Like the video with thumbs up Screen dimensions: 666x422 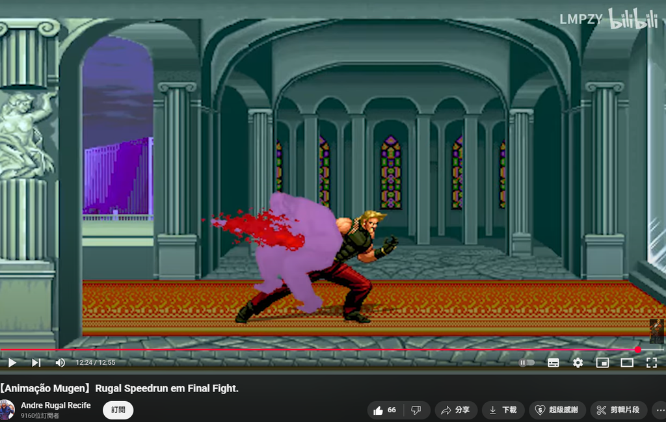385,410
